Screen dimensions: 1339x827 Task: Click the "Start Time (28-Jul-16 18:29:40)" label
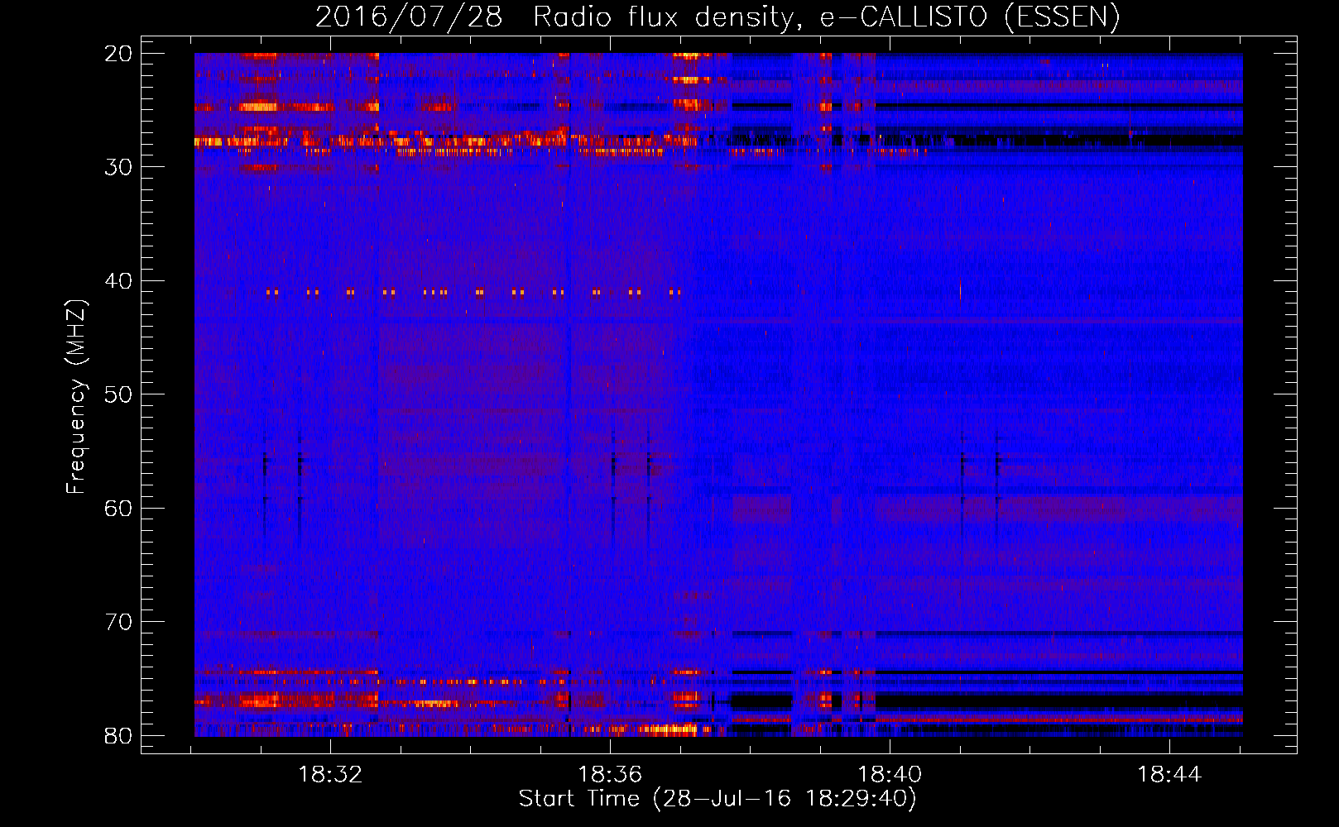[x=717, y=799]
